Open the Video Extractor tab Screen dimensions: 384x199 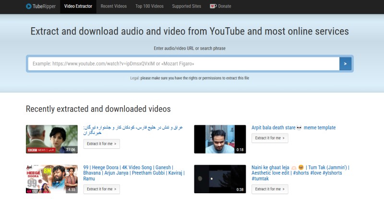78,6
